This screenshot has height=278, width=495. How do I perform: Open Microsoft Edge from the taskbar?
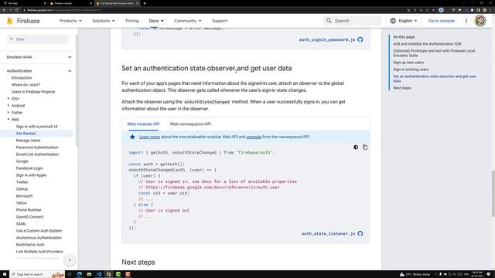point(80,274)
